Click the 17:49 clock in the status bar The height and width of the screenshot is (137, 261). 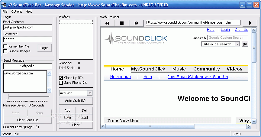click(x=236, y=134)
